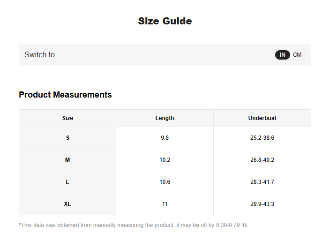Select the M size row label
Screen dimensions: 322x235
pos(67,160)
